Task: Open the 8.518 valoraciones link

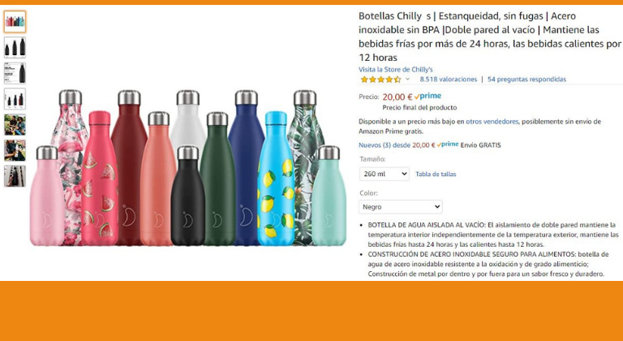Action: [x=448, y=80]
